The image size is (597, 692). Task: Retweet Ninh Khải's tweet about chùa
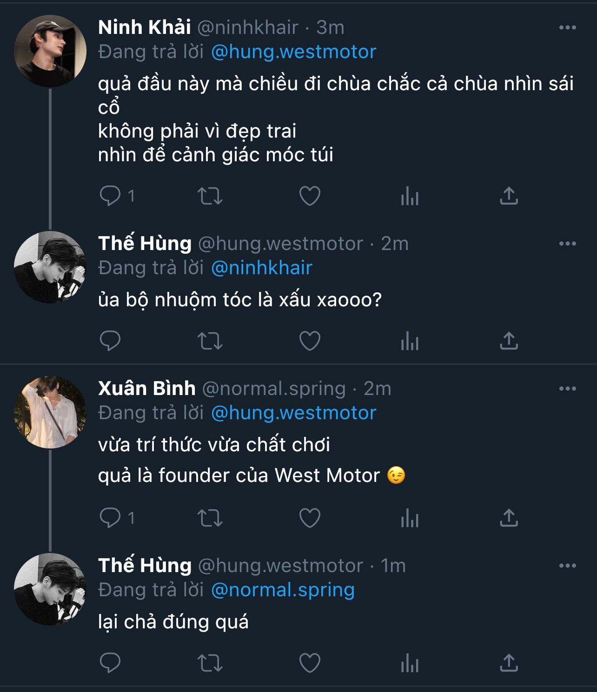pos(210,196)
